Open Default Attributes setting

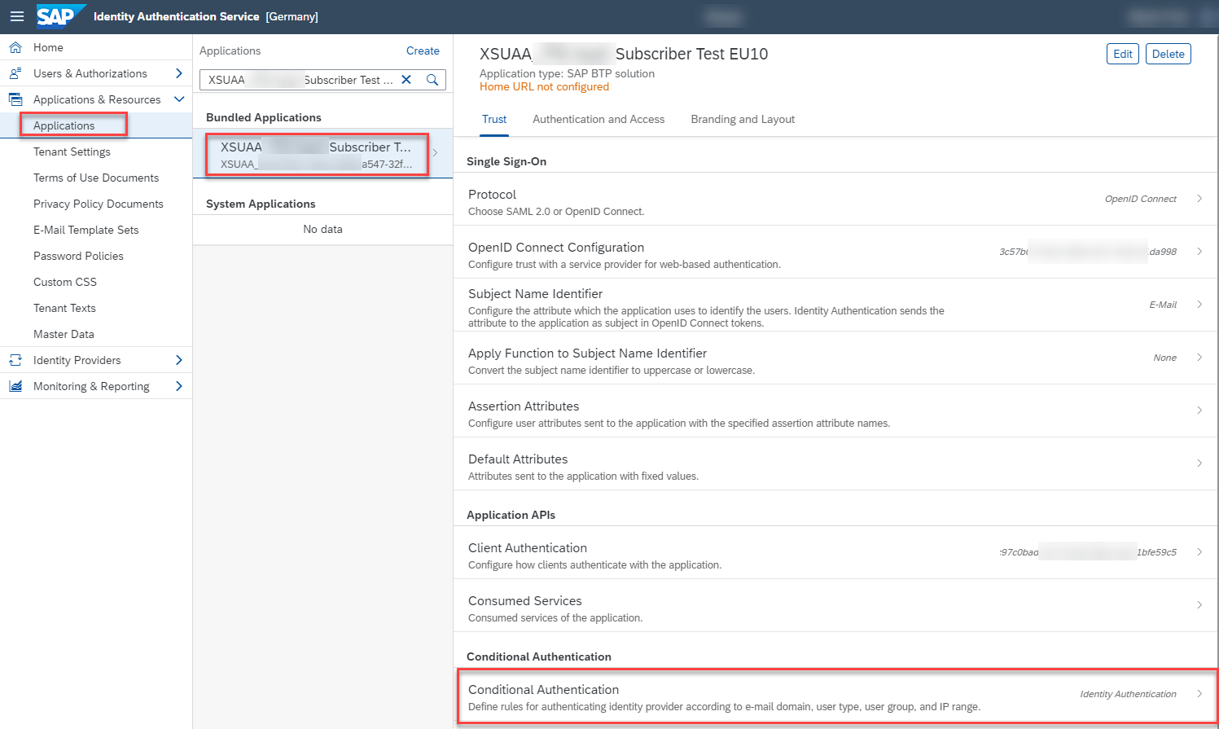[x=835, y=463]
